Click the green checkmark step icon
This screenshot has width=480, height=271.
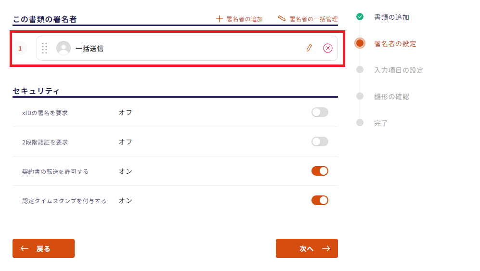360,17
